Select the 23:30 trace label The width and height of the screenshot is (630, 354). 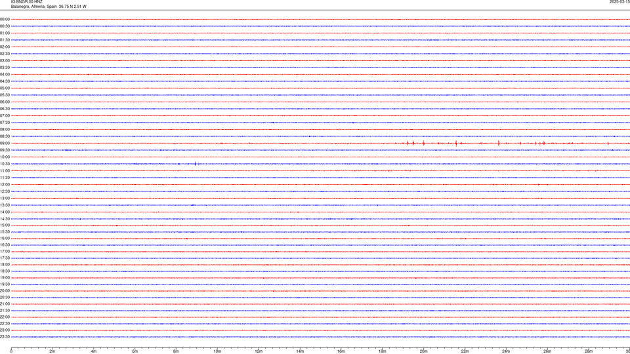[5, 337]
